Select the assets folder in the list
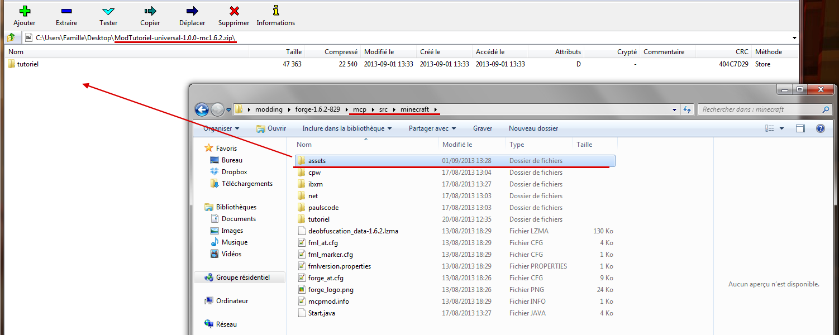 click(x=317, y=161)
